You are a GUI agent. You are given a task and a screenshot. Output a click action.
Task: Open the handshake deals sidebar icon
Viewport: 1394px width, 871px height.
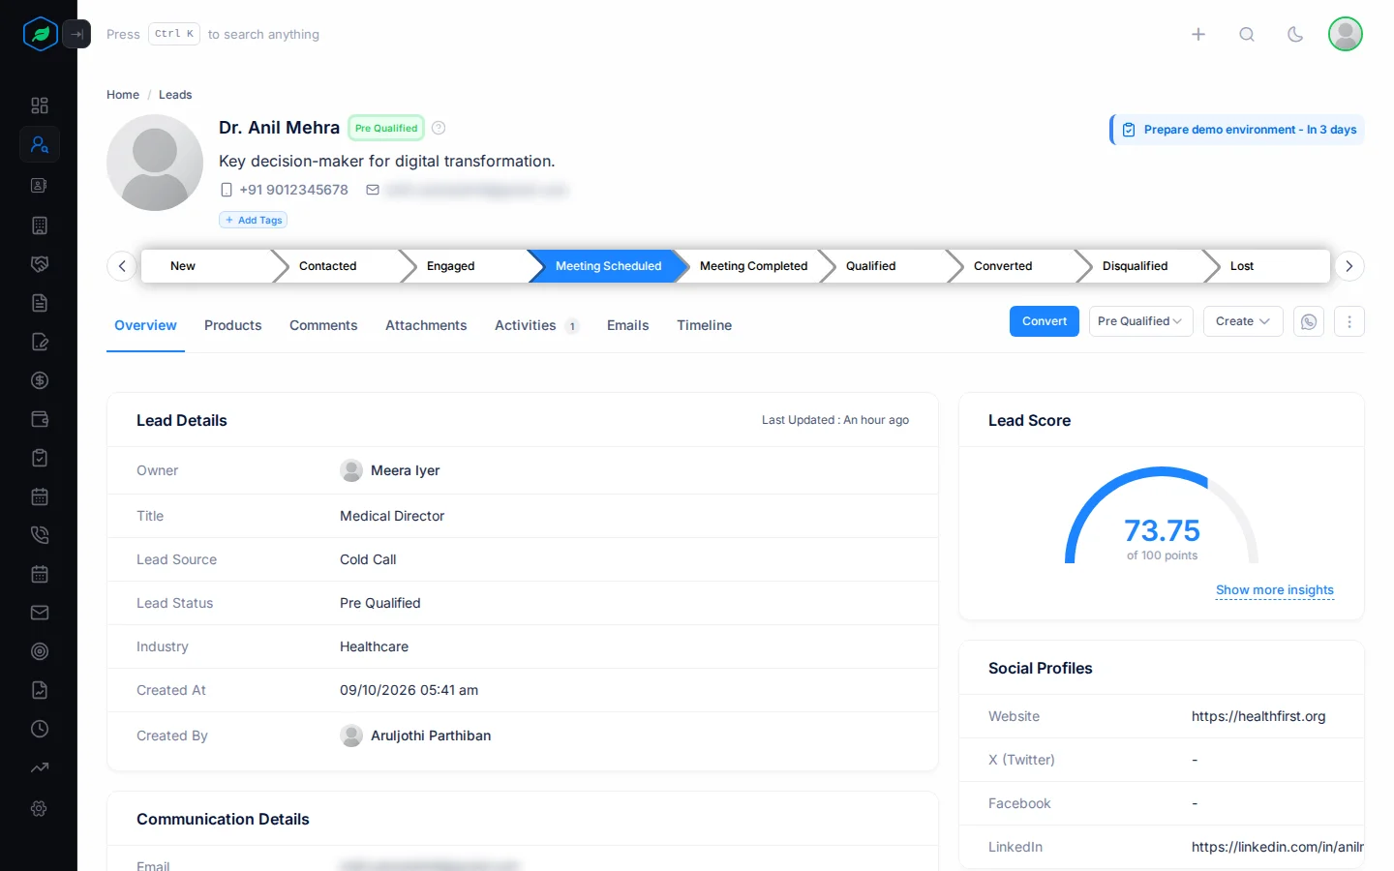coord(40,264)
